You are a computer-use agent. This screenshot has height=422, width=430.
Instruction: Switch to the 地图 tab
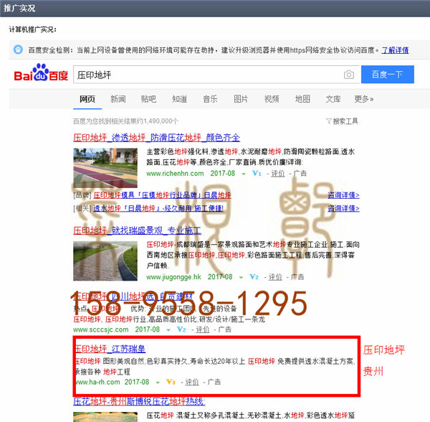(x=302, y=99)
